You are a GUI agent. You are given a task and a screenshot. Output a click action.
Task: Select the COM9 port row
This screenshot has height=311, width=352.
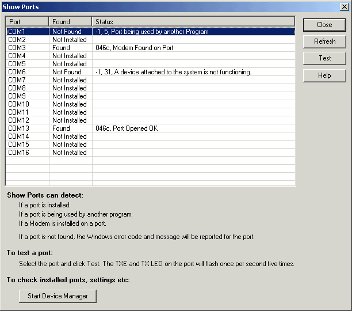tap(151, 96)
